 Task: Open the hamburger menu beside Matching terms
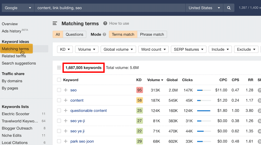click(55, 23)
